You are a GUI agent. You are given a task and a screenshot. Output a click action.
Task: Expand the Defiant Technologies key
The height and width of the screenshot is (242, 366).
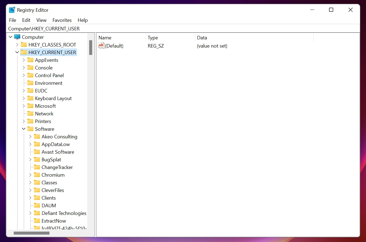[30, 213]
